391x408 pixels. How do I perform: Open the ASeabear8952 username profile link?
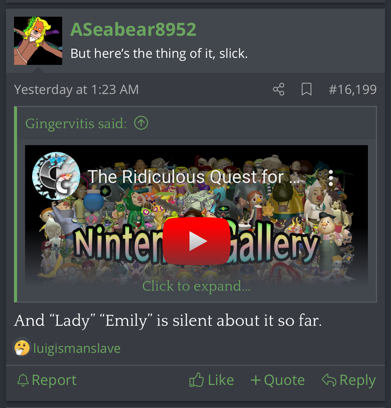coord(133,29)
